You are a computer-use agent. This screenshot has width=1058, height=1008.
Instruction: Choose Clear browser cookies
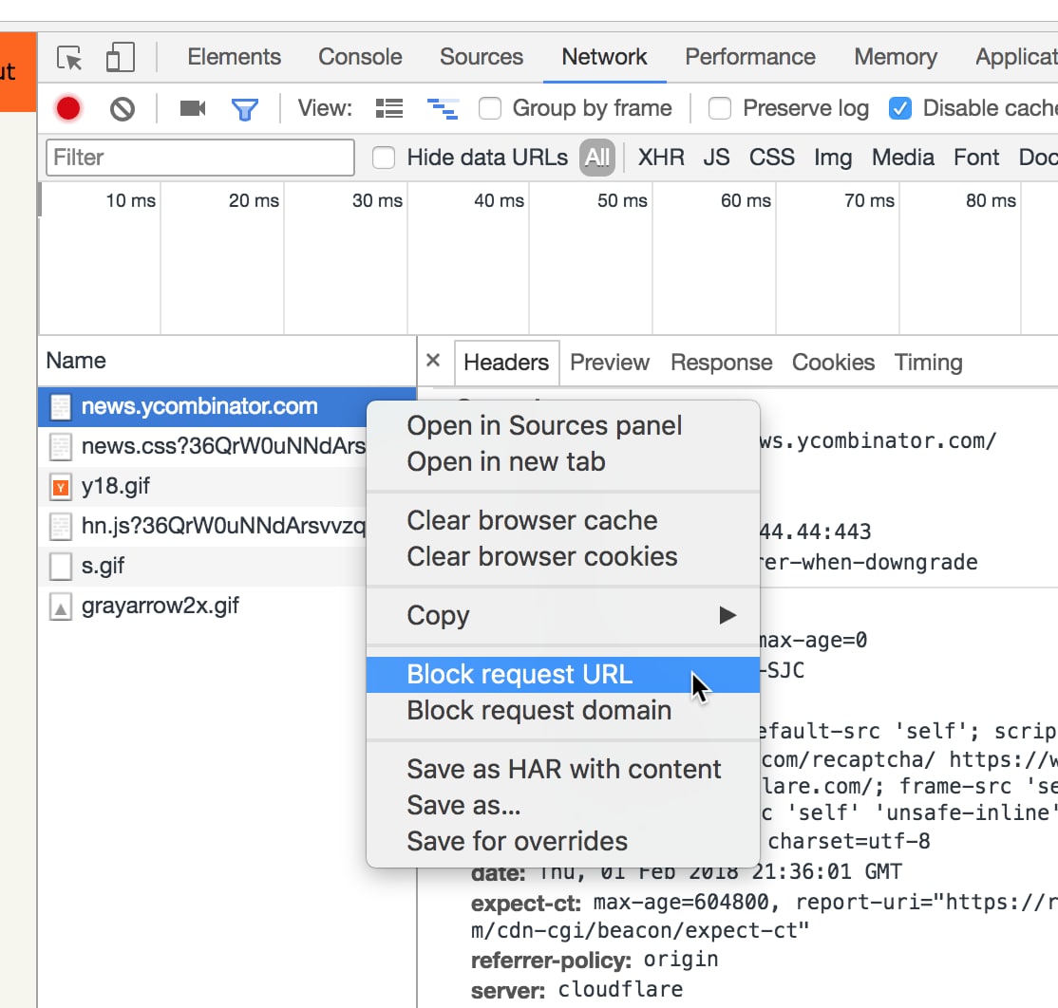563,557
